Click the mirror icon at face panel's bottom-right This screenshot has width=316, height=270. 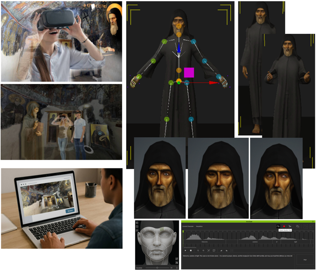click(x=177, y=263)
